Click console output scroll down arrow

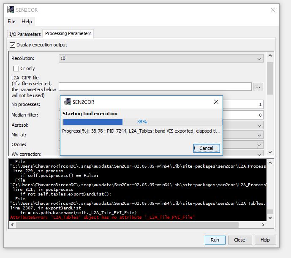pos(270,218)
